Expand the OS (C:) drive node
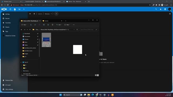 (x=22, y=71)
